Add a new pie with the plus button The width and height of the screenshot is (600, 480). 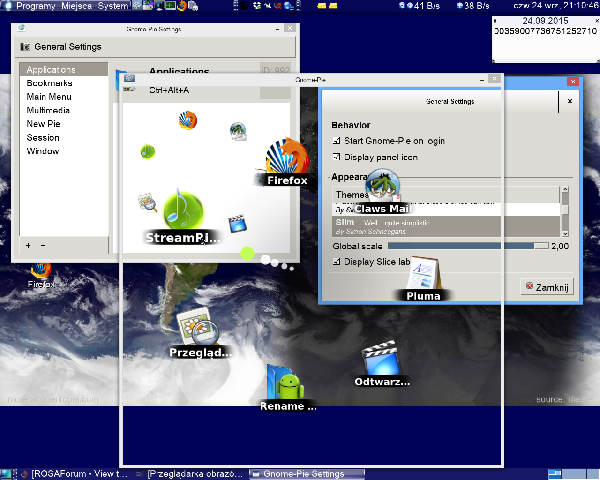tap(28, 245)
